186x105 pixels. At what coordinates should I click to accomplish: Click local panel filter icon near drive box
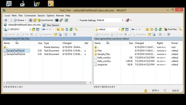(38, 29)
